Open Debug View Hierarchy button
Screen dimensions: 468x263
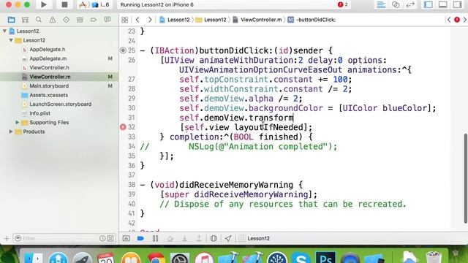click(x=214, y=238)
